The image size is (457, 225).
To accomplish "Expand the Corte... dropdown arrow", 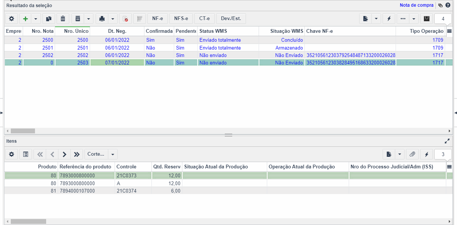I will coord(113,154).
